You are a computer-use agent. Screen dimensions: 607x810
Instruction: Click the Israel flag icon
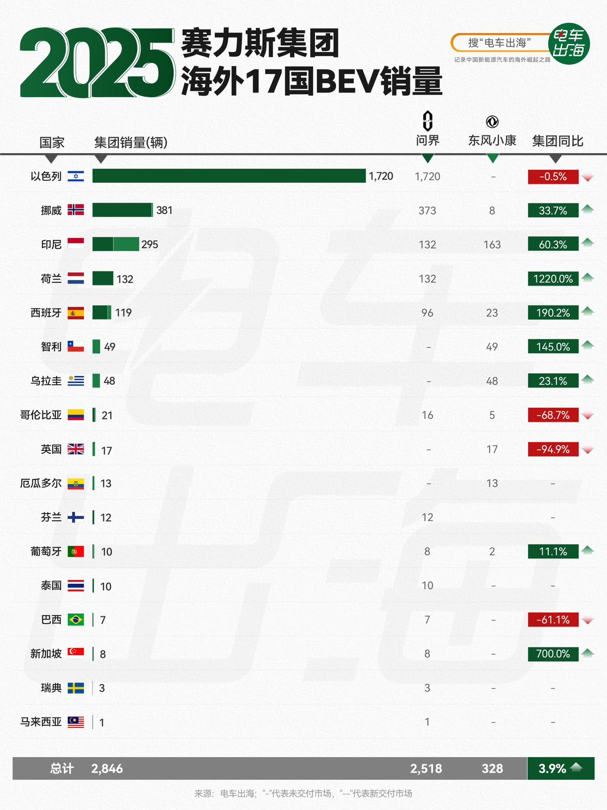pos(76,177)
